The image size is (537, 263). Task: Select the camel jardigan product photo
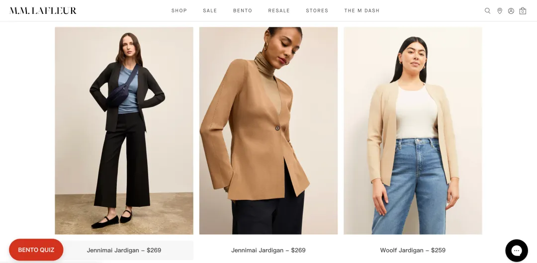[x=268, y=131]
